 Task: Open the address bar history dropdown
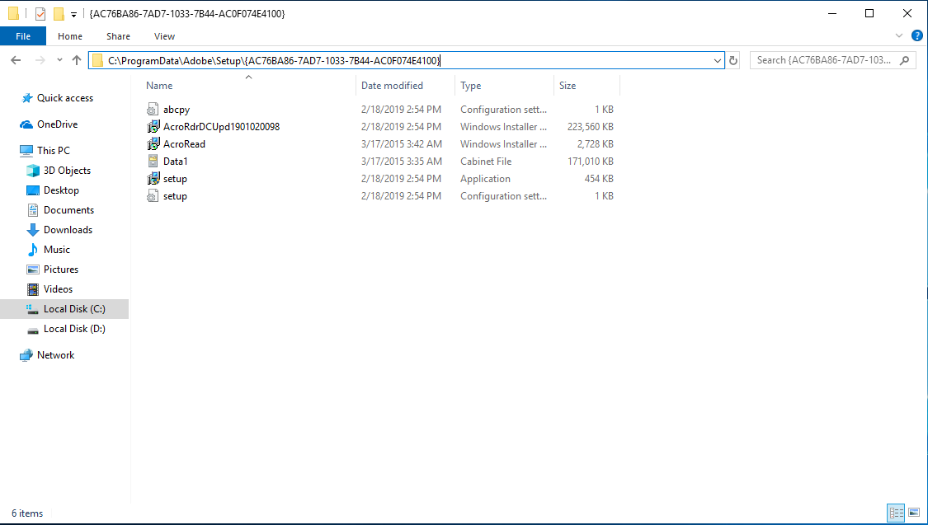click(718, 60)
